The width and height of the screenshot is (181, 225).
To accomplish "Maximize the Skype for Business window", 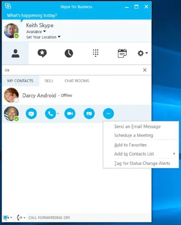I will pyautogui.click(x=136, y=7).
